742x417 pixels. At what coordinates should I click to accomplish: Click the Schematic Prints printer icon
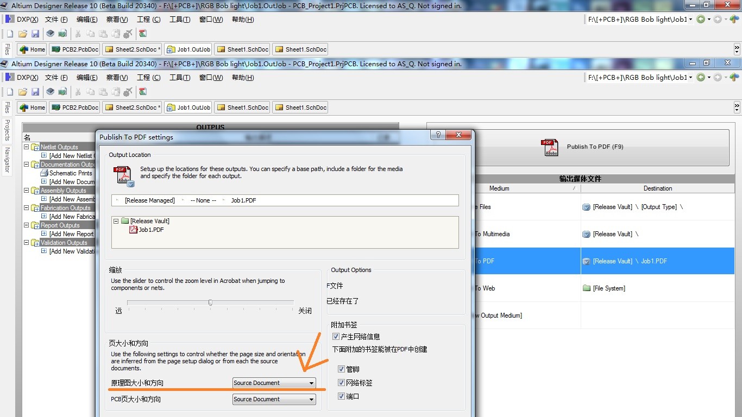coord(45,173)
